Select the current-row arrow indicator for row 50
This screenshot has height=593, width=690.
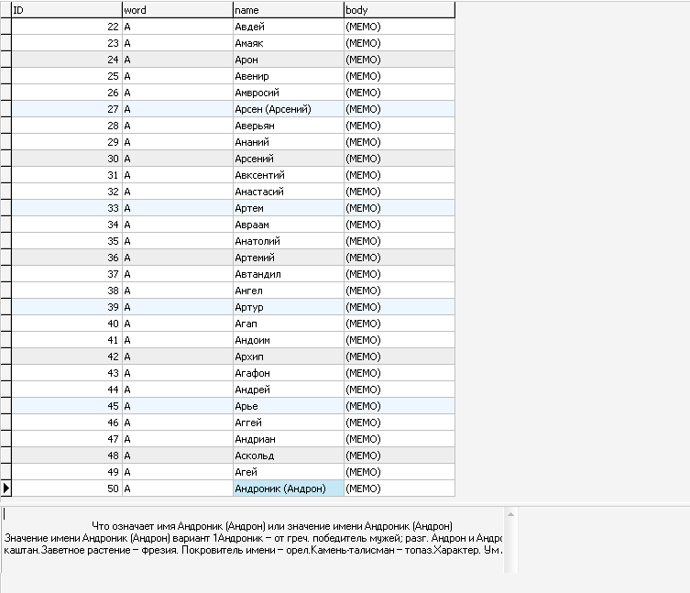6,489
